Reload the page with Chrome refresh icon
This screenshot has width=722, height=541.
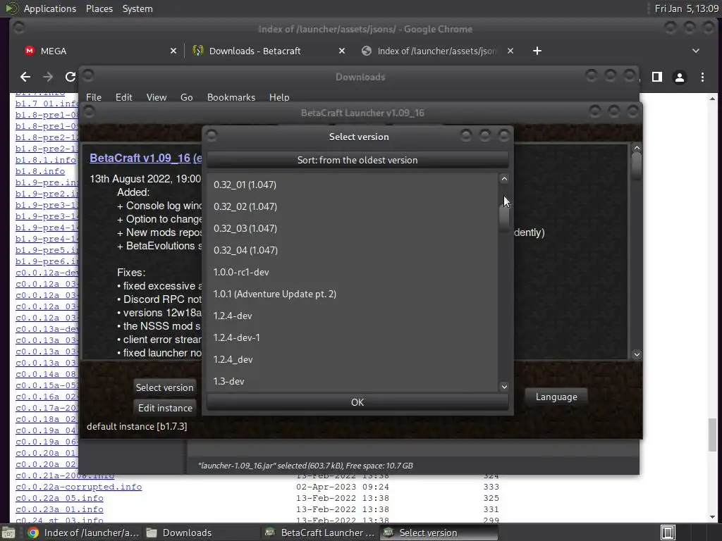(x=70, y=77)
